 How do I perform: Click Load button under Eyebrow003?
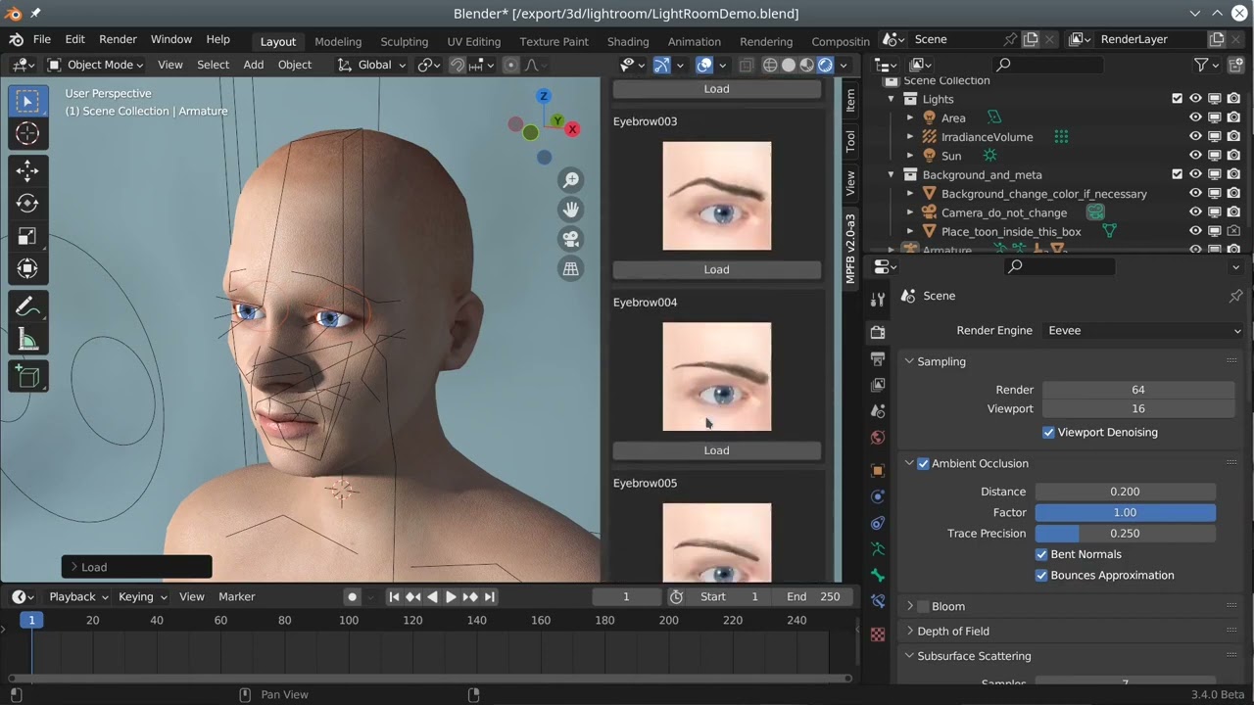click(716, 269)
